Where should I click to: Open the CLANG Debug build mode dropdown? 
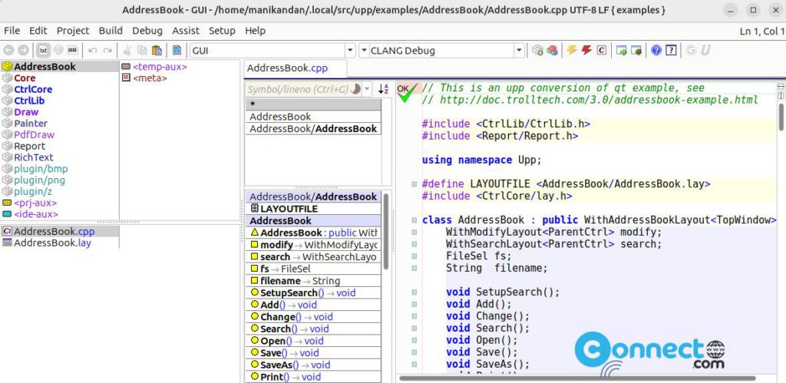(x=518, y=50)
